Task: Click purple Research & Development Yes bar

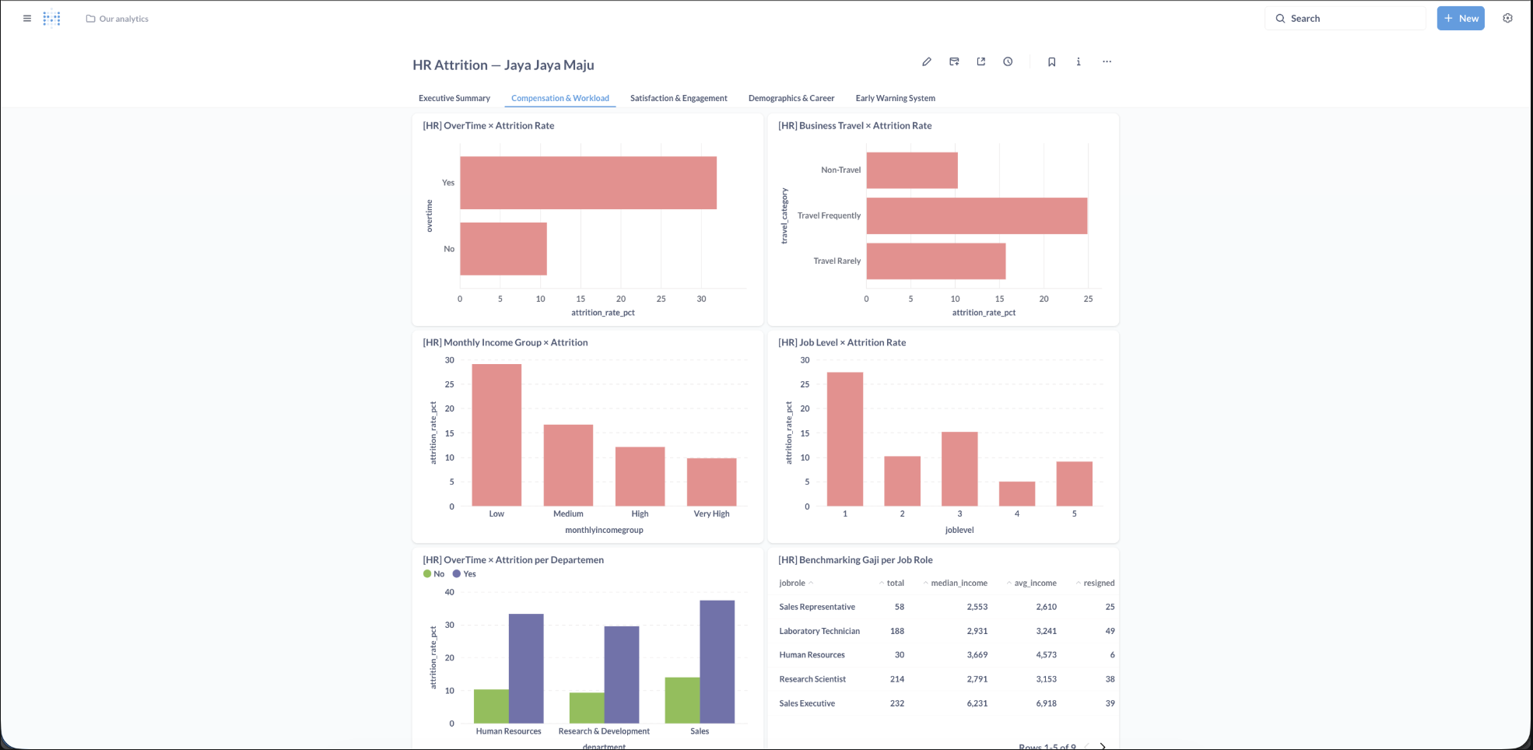Action: click(x=622, y=675)
